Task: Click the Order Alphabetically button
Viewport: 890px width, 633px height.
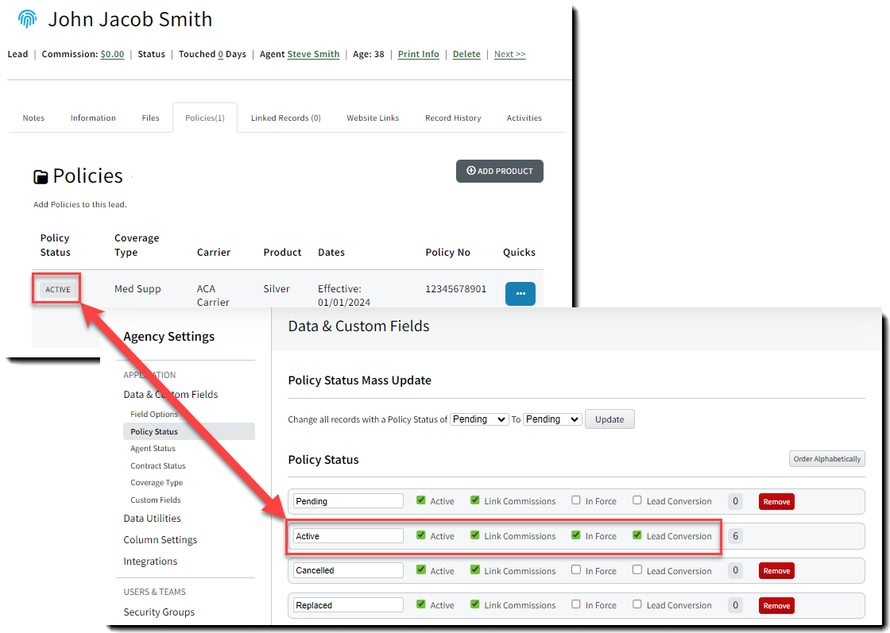Action: [826, 459]
